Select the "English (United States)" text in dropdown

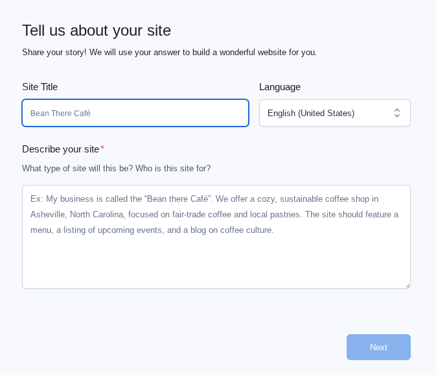click(311, 113)
